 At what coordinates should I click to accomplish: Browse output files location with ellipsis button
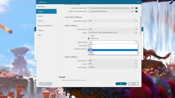coord(132,8)
